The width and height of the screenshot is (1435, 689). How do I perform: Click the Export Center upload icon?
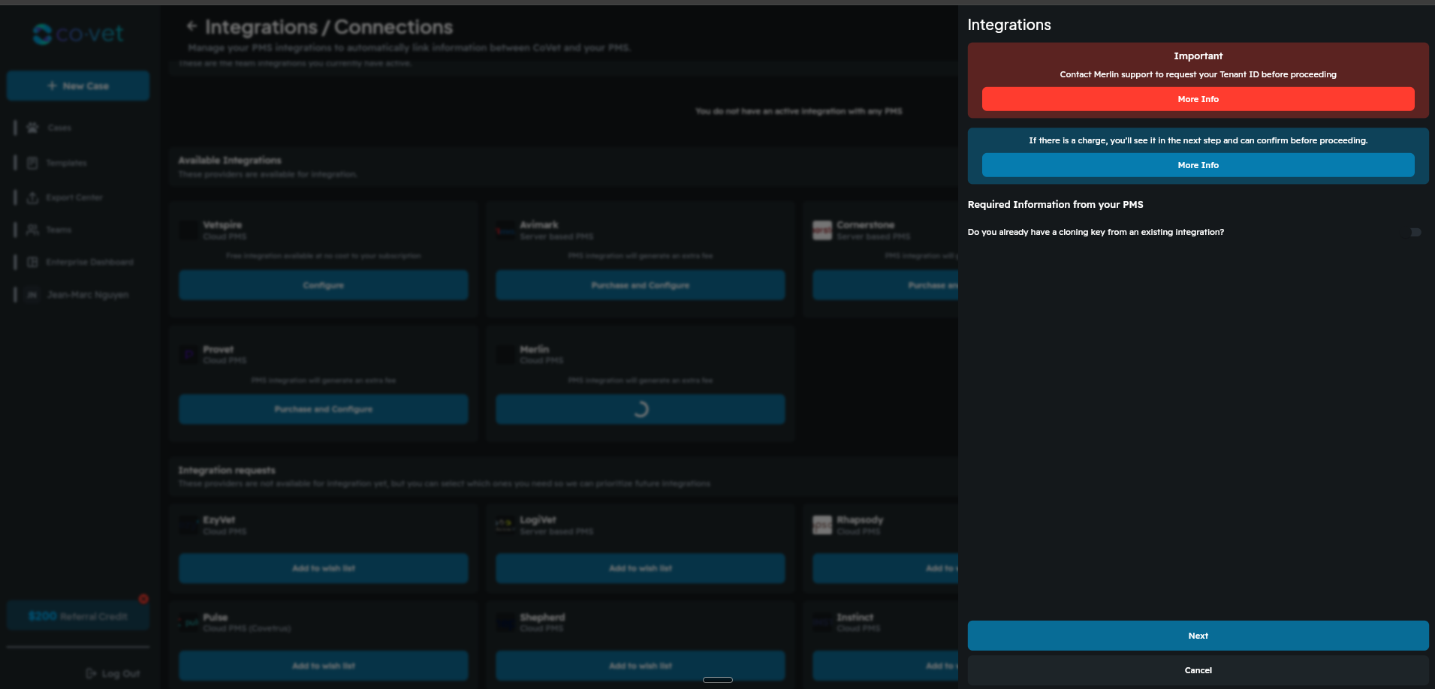pyautogui.click(x=32, y=197)
